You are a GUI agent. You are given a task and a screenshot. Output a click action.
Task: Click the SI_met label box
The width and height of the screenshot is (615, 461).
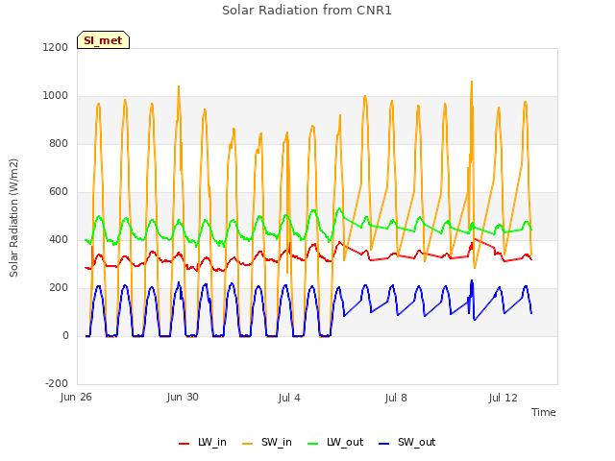[103, 40]
